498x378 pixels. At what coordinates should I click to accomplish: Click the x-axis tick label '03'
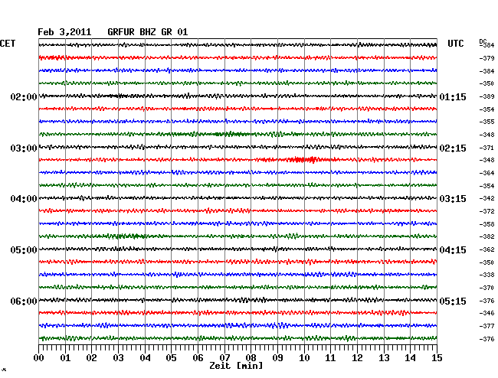pos(118,358)
